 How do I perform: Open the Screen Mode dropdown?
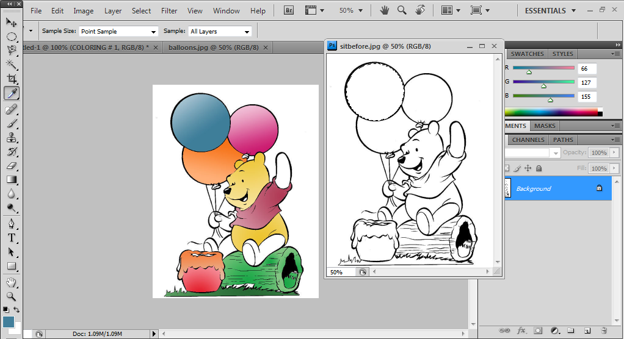click(480, 10)
